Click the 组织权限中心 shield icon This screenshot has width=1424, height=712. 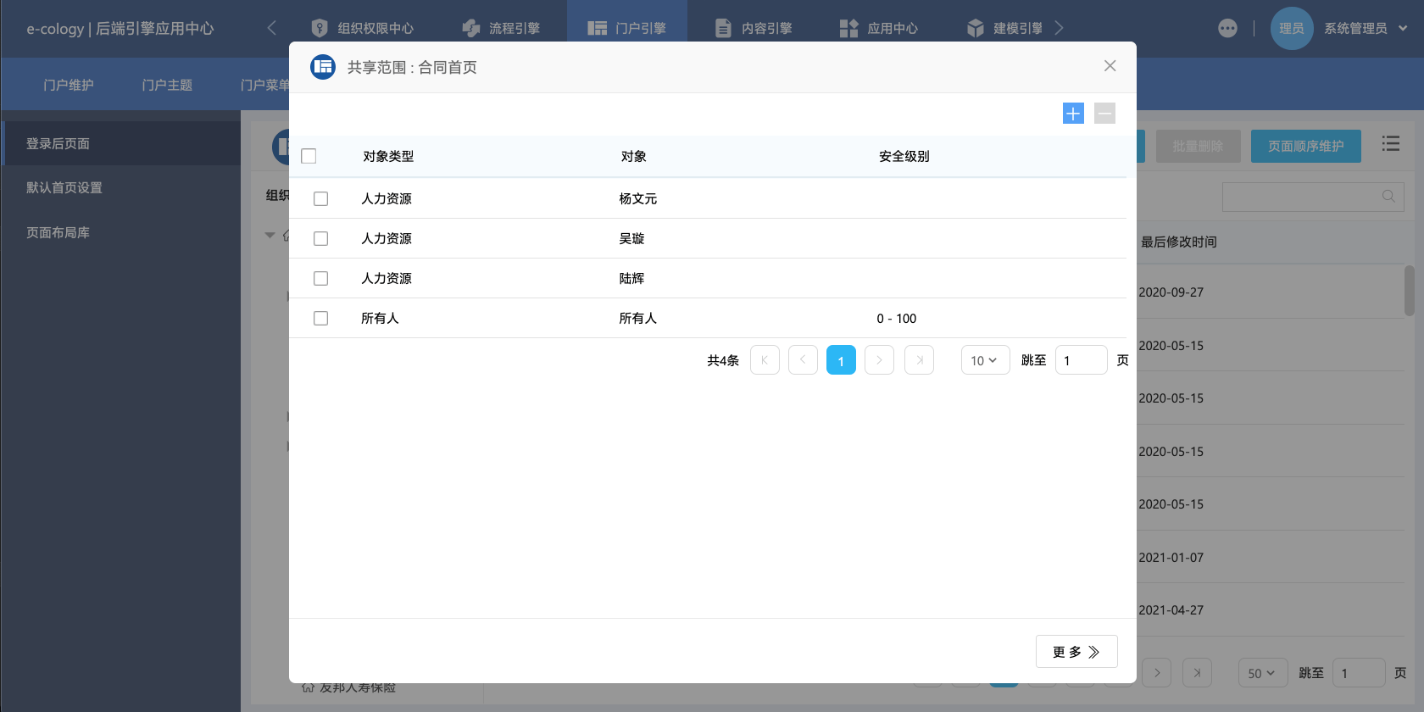pyautogui.click(x=320, y=28)
